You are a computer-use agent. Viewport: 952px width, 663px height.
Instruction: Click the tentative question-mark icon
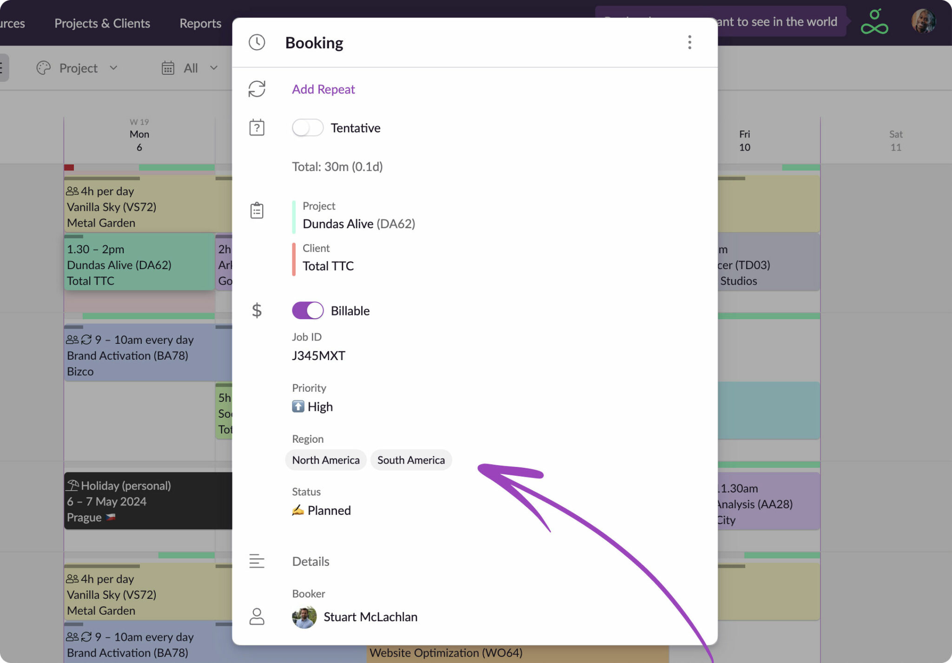(x=257, y=127)
